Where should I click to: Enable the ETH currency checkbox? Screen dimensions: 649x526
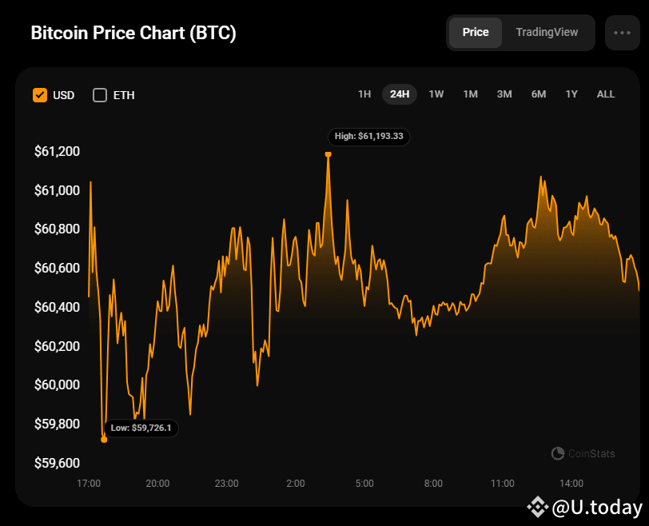pos(100,94)
